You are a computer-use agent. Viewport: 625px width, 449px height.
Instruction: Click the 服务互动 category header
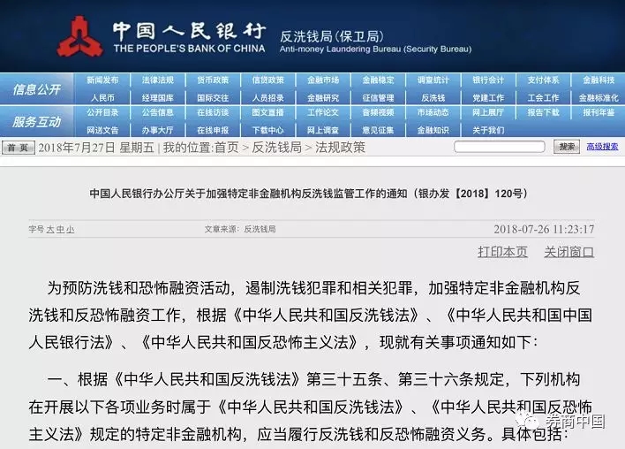(x=37, y=121)
